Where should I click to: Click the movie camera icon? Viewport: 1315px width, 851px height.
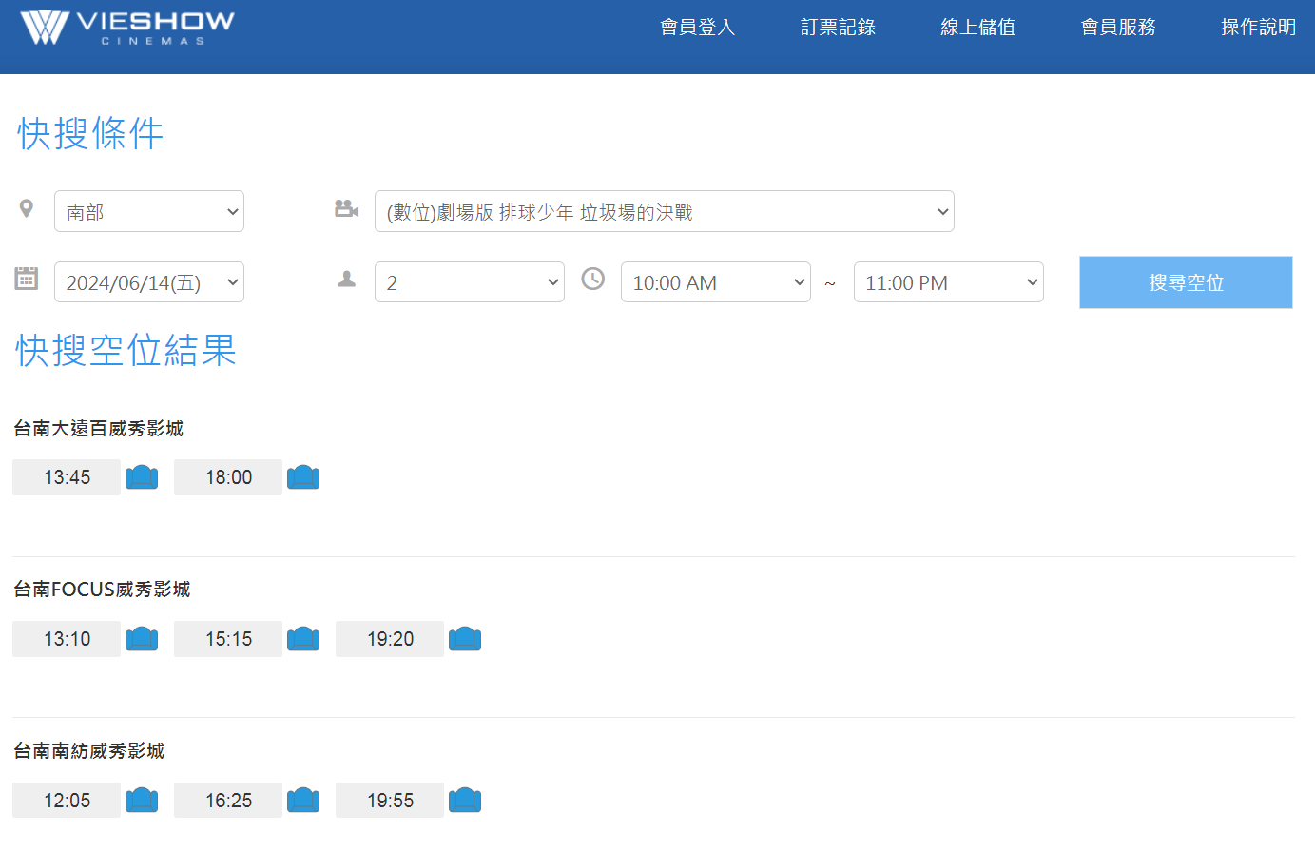[x=346, y=208]
